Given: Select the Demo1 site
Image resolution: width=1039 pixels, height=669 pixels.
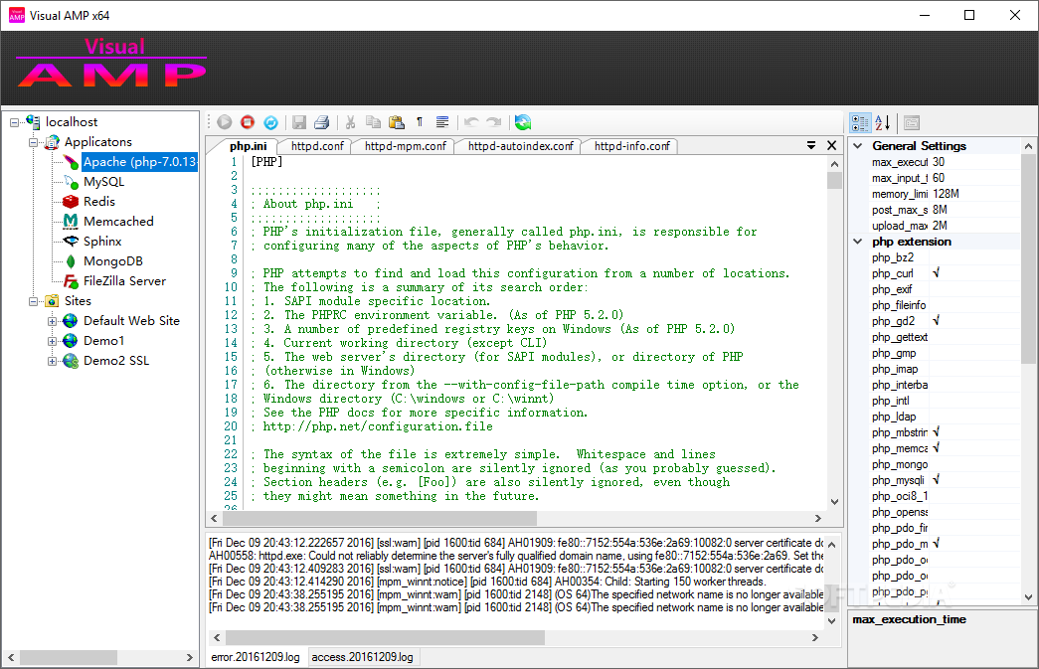Looking at the screenshot, I should click(103, 340).
